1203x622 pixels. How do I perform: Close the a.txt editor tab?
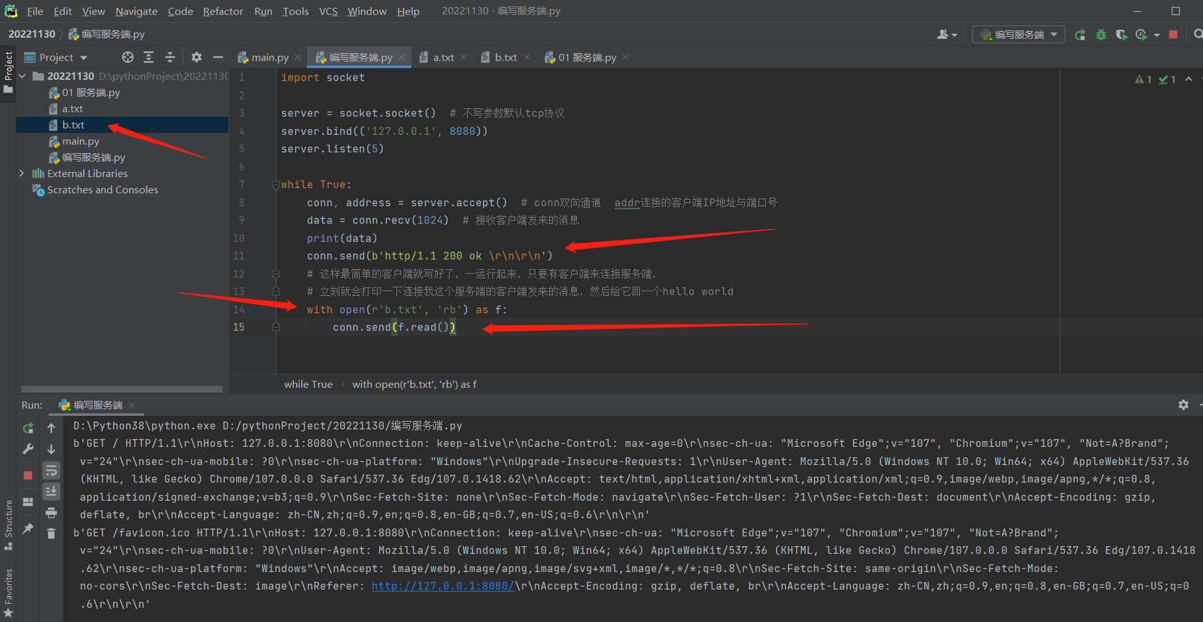(463, 57)
